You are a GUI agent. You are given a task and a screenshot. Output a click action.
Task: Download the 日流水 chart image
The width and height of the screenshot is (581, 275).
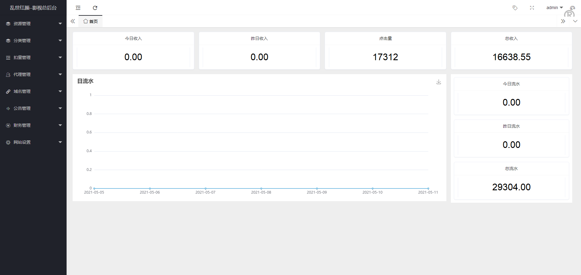pyautogui.click(x=439, y=82)
